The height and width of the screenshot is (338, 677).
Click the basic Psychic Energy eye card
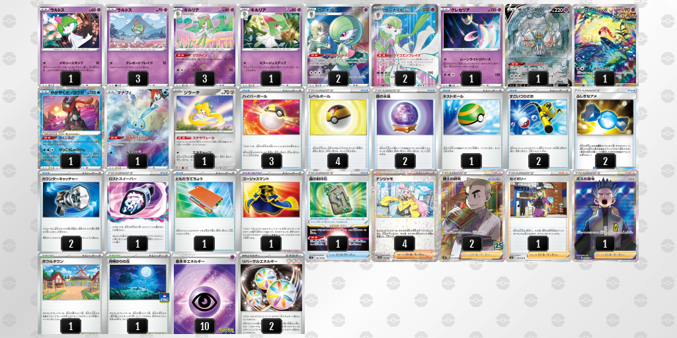point(204,293)
